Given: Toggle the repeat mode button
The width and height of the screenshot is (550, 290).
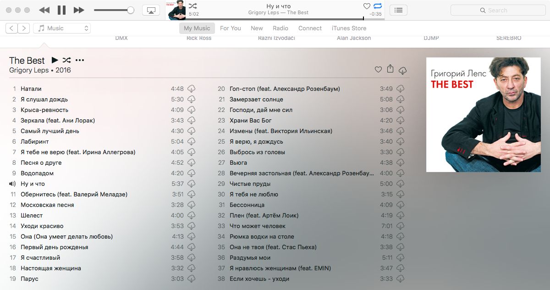Looking at the screenshot, I should point(378,6).
